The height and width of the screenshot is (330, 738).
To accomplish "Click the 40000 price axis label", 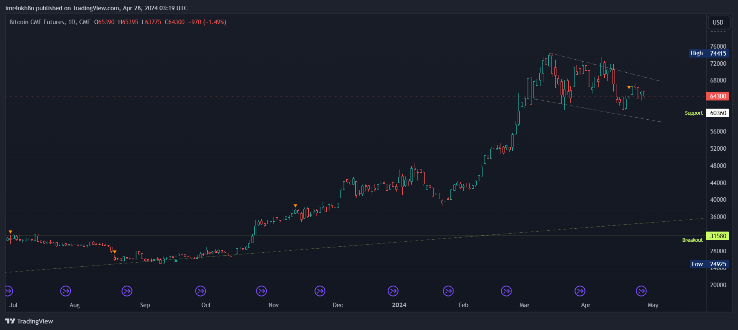I will pos(718,200).
